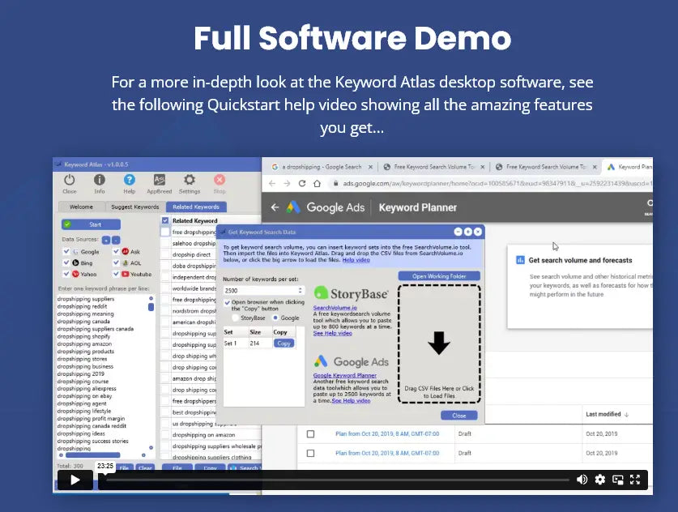Click the browser back arrow
This screenshot has width=678, height=512.
click(x=272, y=183)
